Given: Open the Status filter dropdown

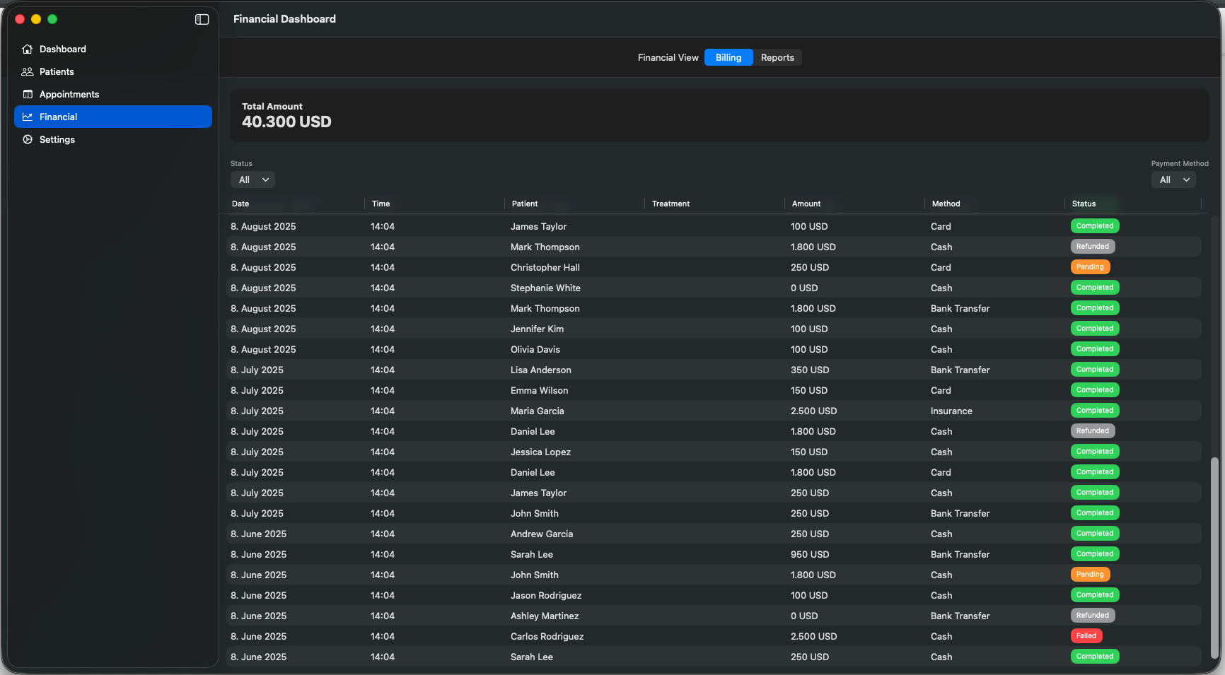Looking at the screenshot, I should tap(252, 180).
